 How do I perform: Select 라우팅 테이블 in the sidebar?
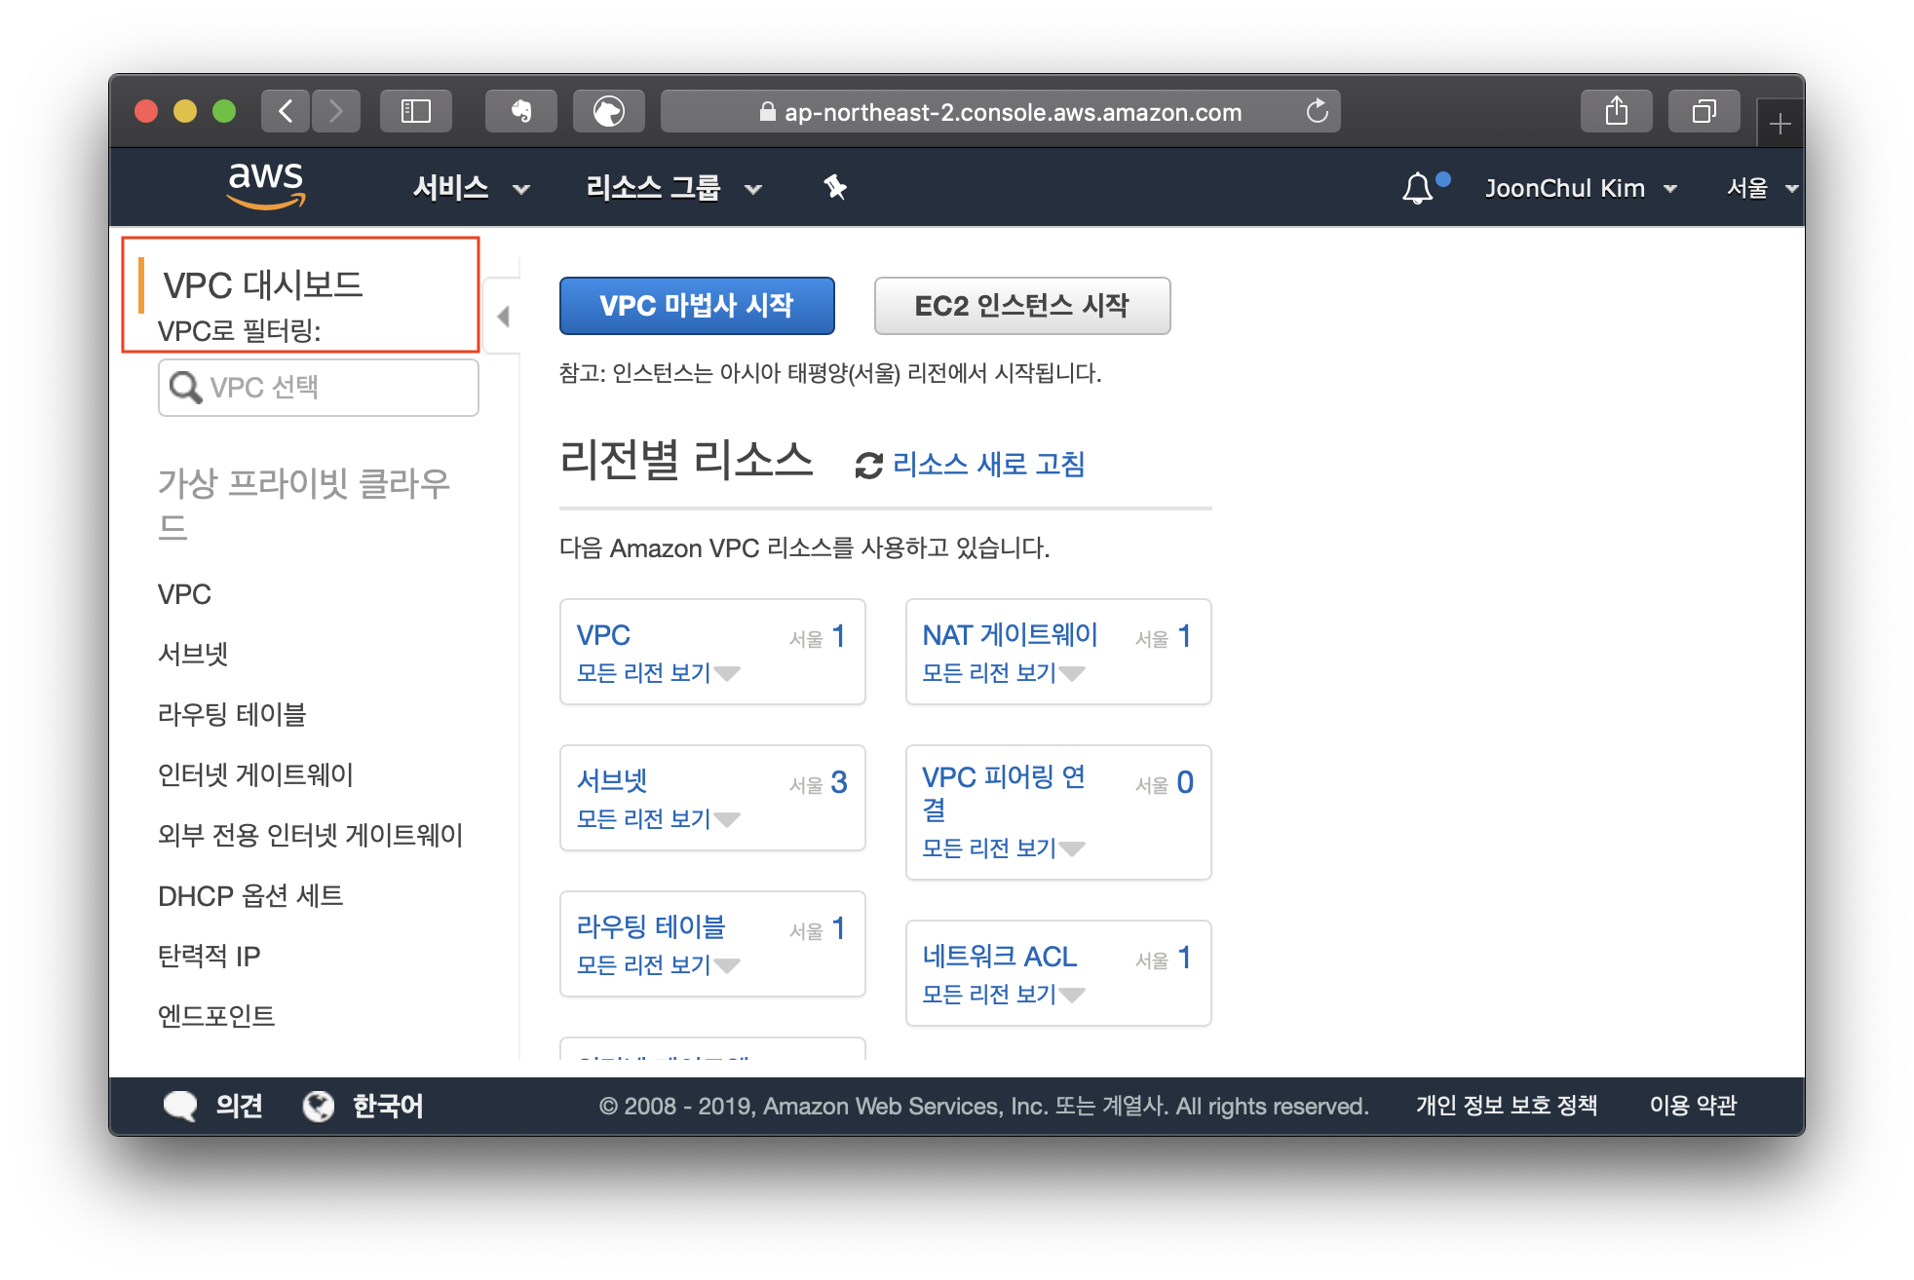[x=232, y=714]
